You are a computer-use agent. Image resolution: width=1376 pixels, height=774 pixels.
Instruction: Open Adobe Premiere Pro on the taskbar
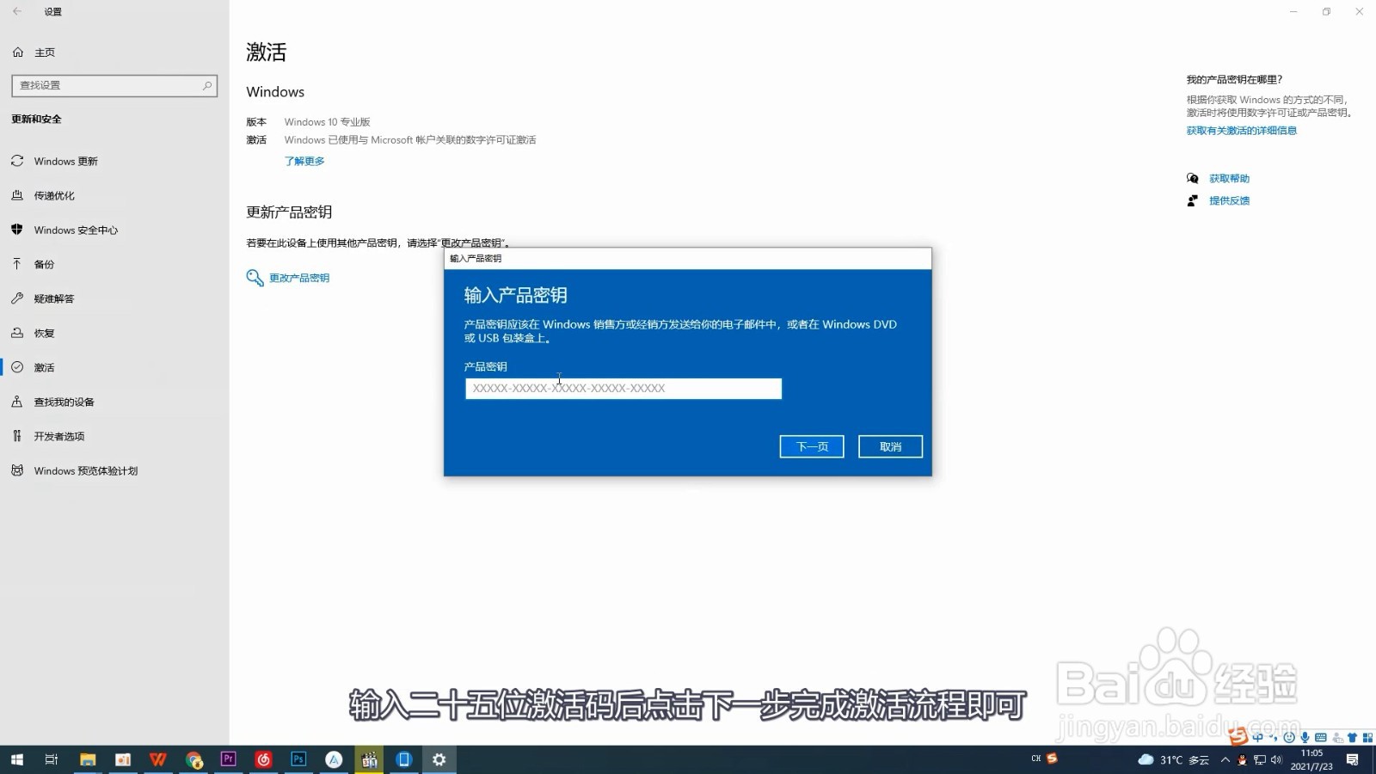(x=229, y=759)
